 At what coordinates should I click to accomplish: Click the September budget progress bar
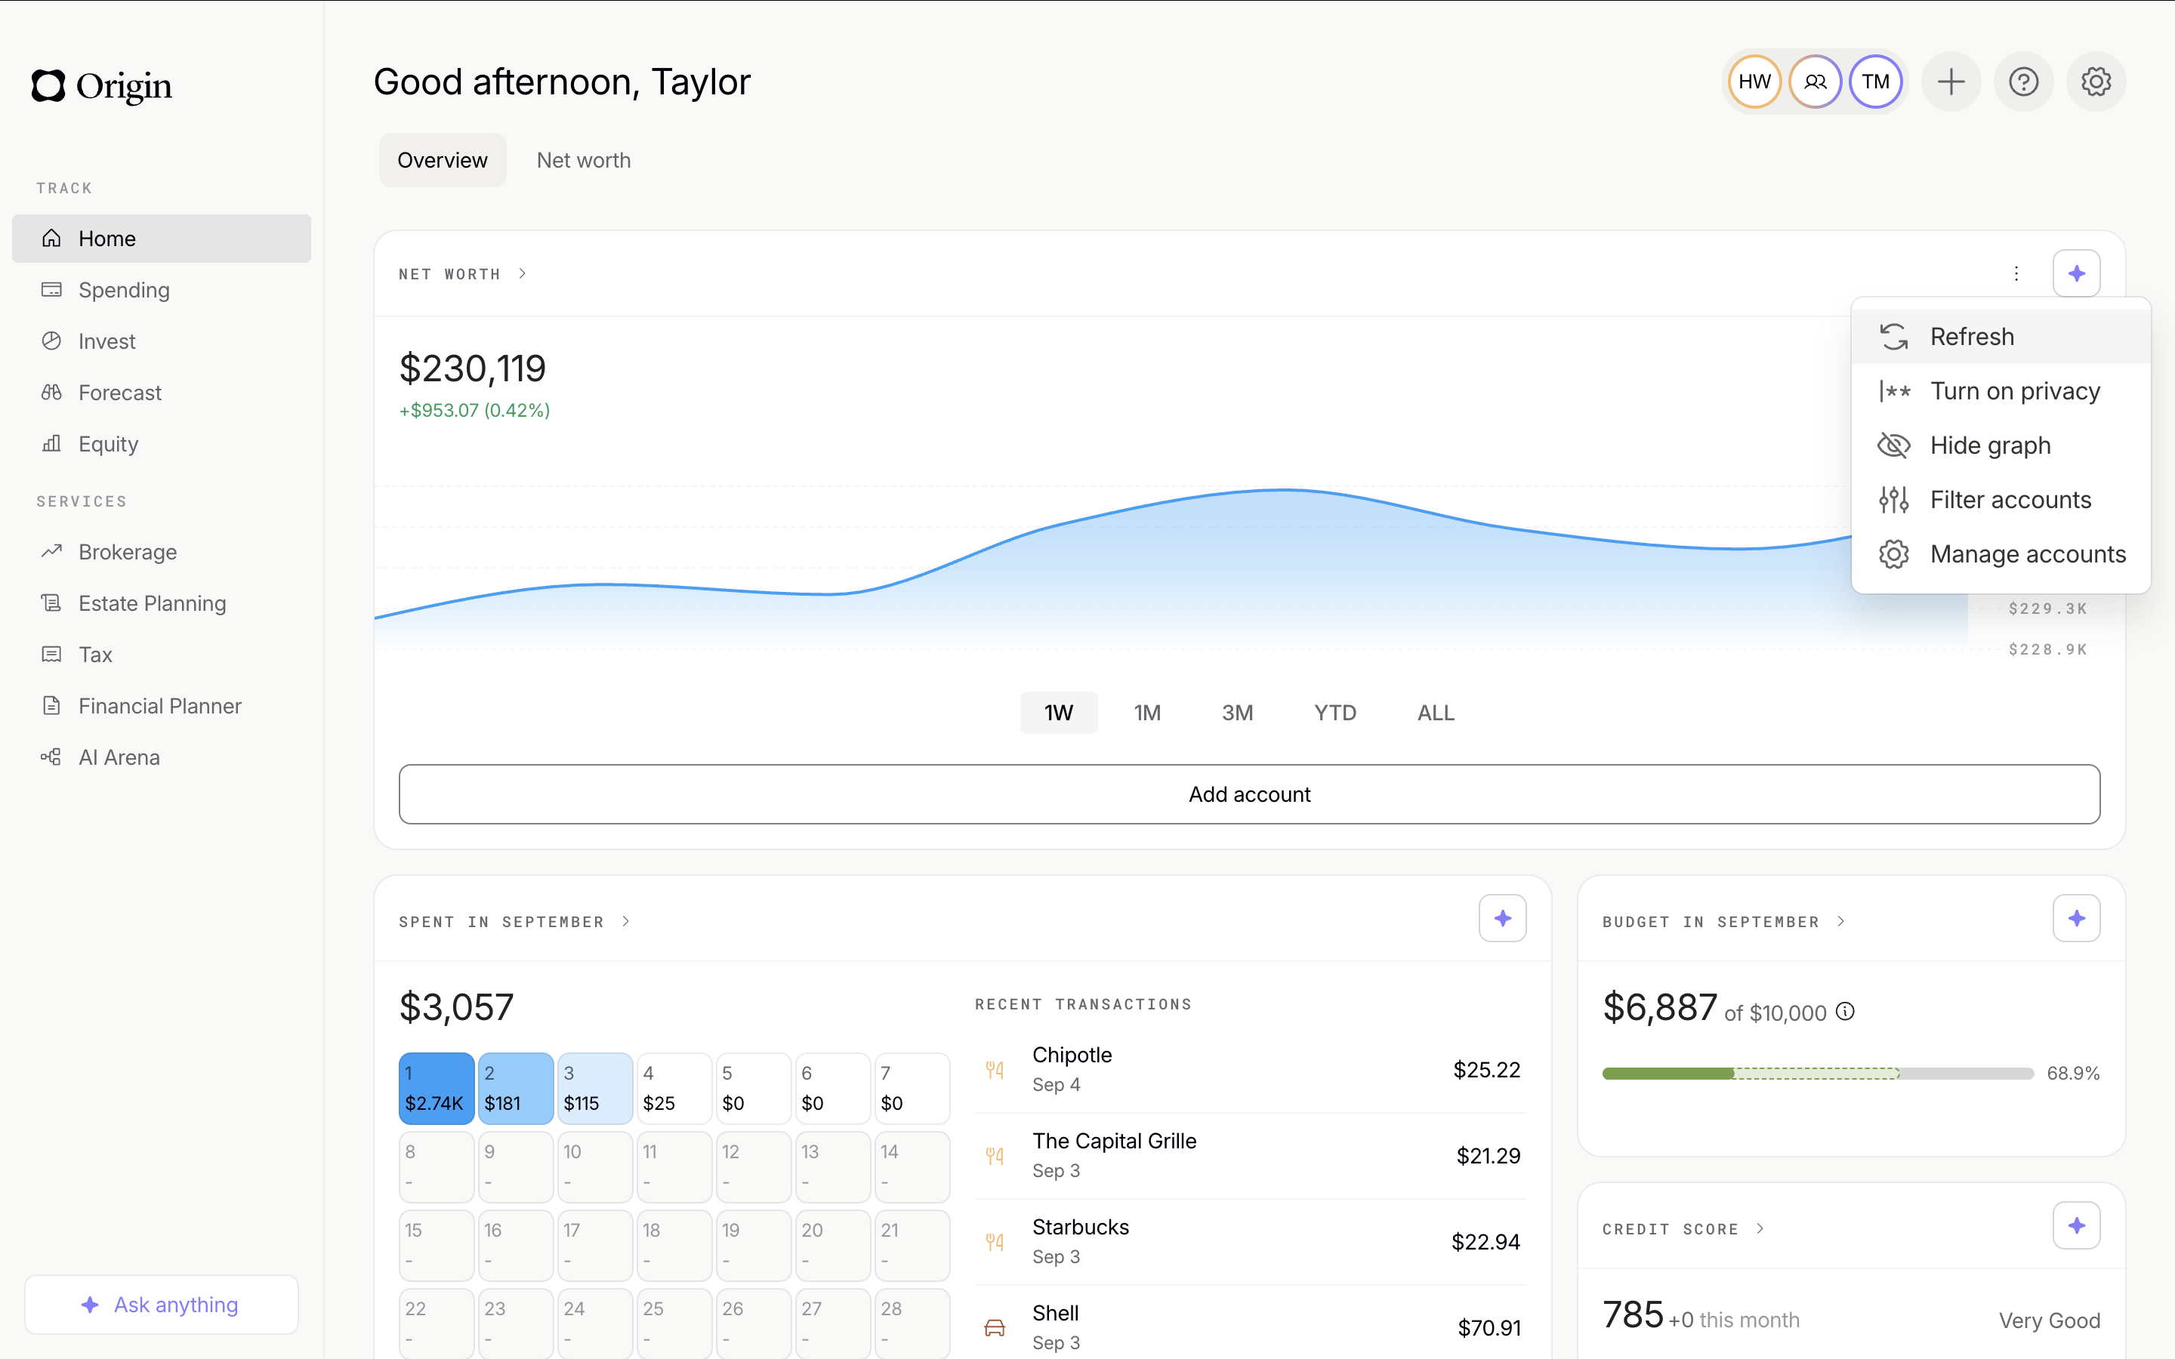(1816, 1073)
